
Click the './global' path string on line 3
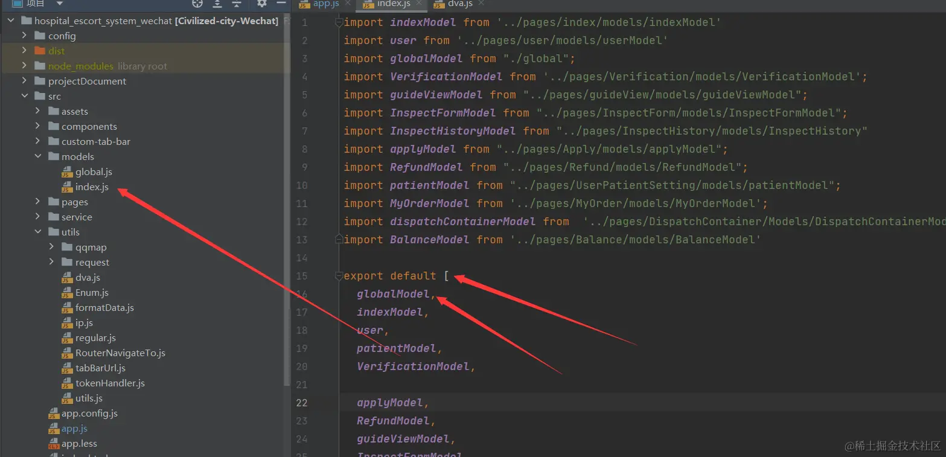pyautogui.click(x=536, y=59)
